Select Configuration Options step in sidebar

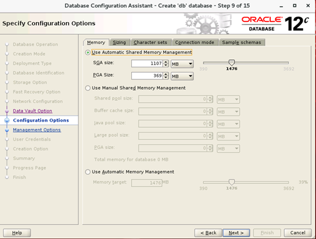[41, 120]
